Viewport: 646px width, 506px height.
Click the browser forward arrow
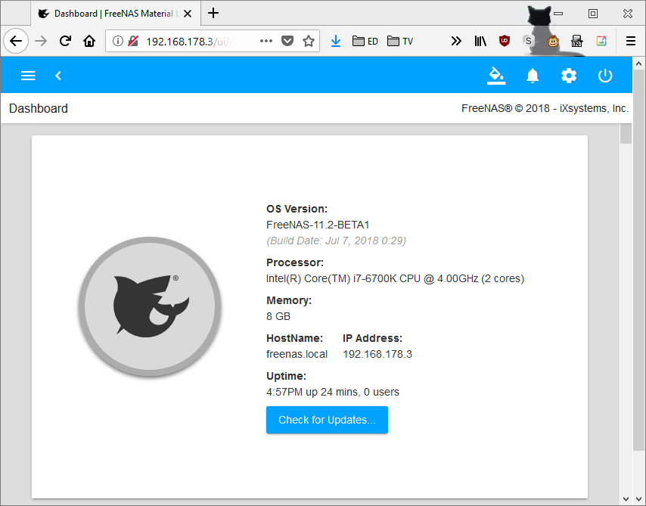(41, 41)
